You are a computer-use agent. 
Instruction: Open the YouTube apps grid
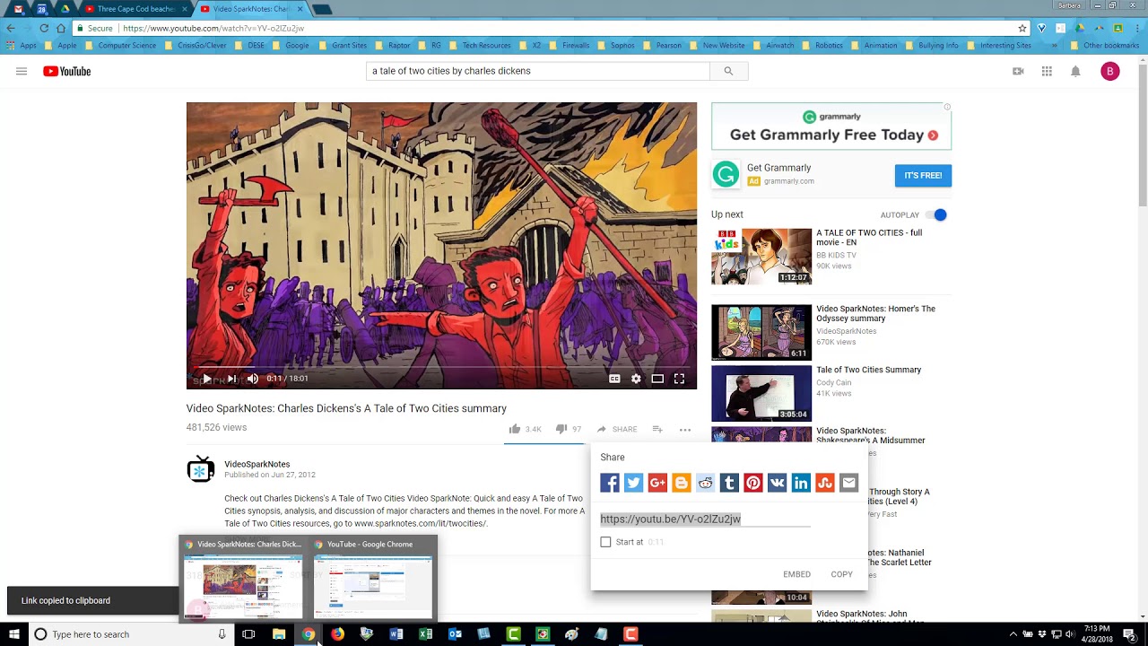click(1047, 72)
